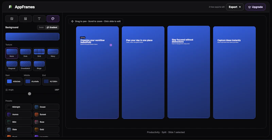Click 'Quick input that never slows you down'

pos(228,42)
